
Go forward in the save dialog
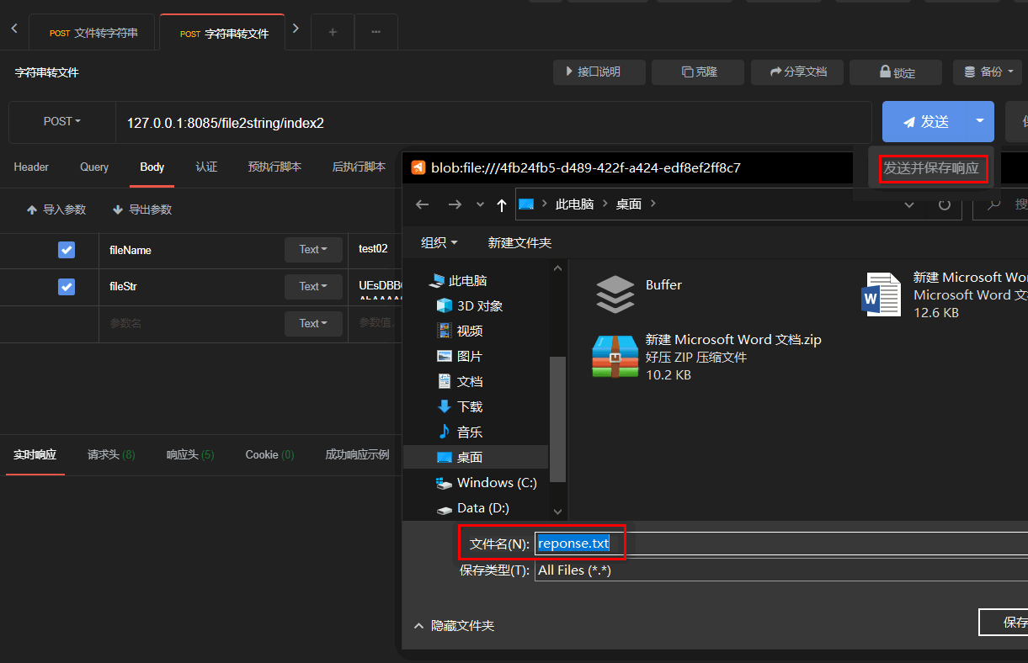click(455, 204)
